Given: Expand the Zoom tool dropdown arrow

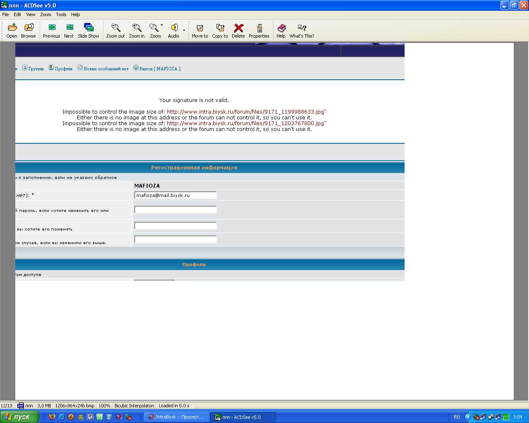Looking at the screenshot, I should point(162,25).
